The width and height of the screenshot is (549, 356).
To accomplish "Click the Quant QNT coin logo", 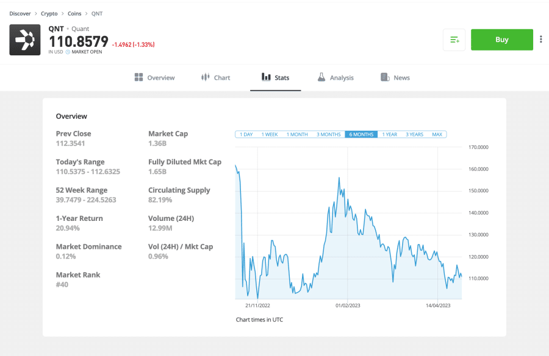I will click(x=25, y=40).
